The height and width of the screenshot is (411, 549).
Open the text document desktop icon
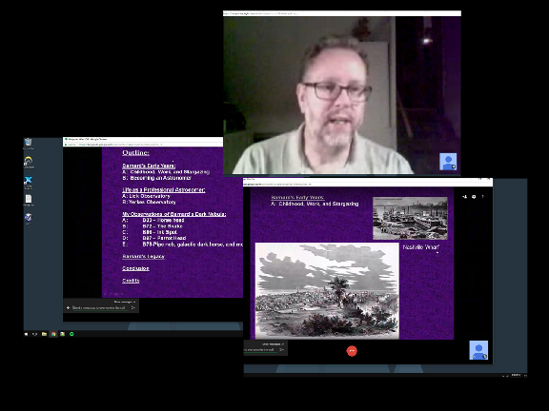(29, 200)
